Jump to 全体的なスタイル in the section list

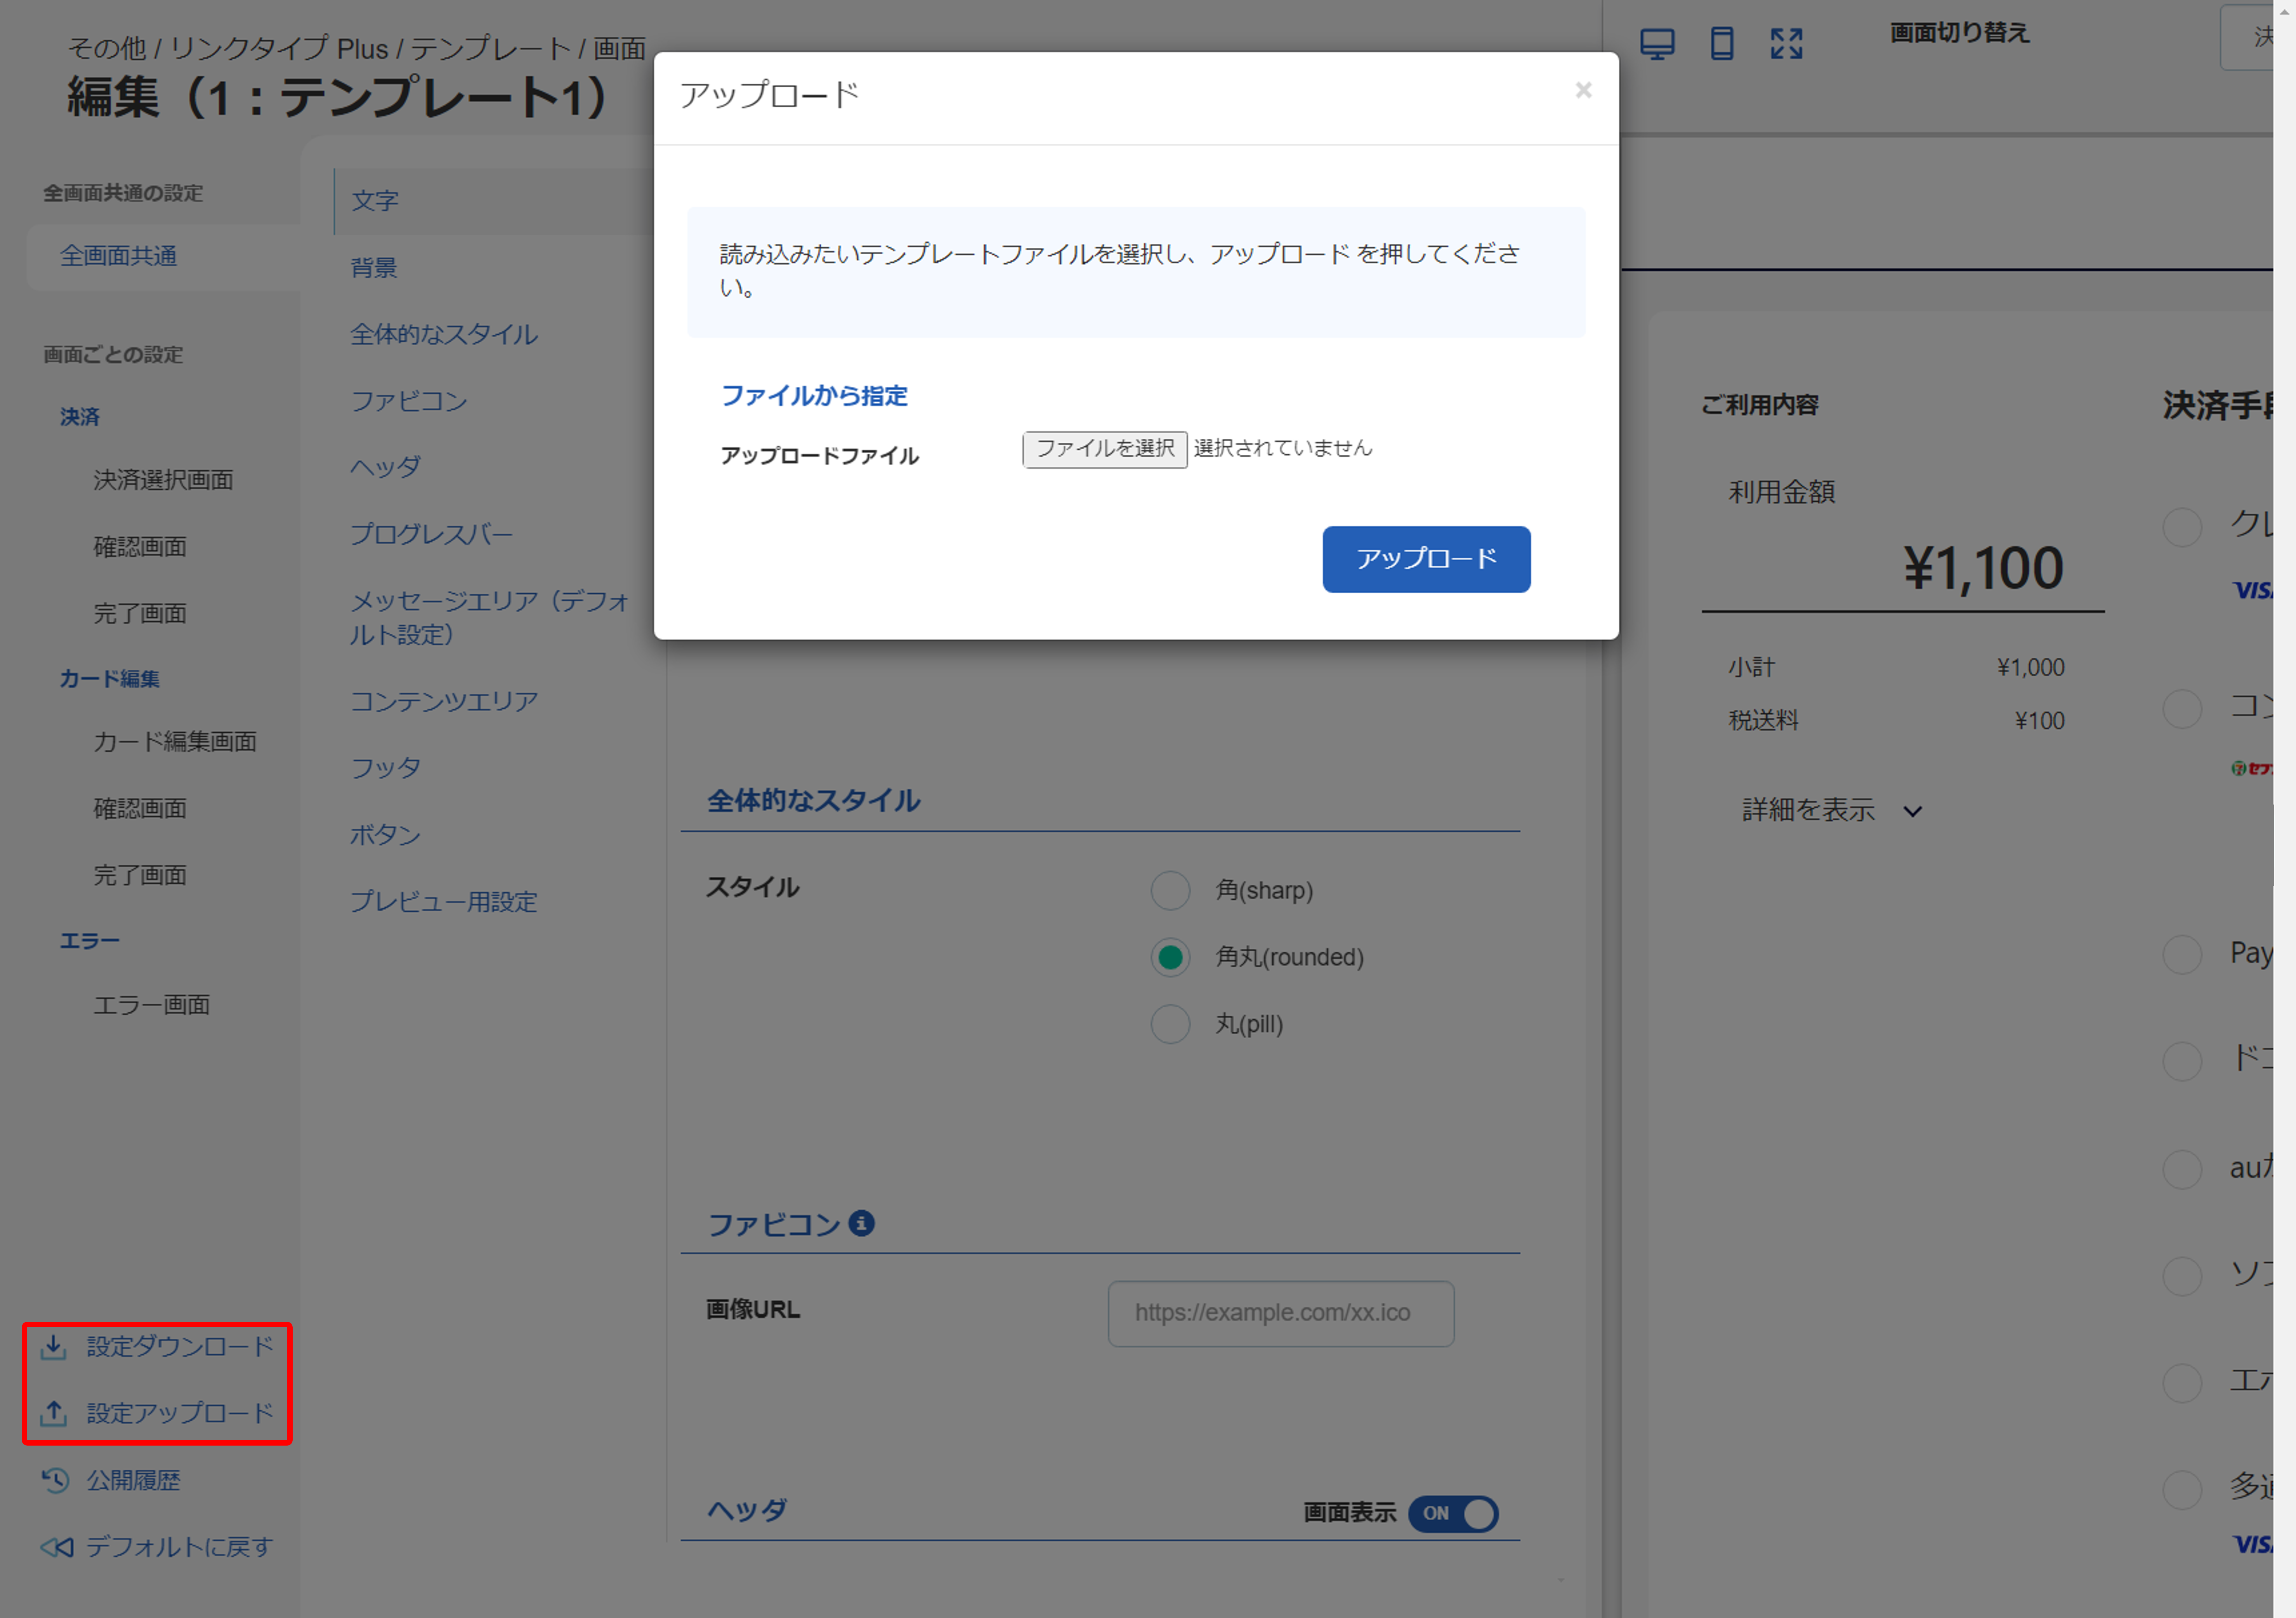[444, 334]
